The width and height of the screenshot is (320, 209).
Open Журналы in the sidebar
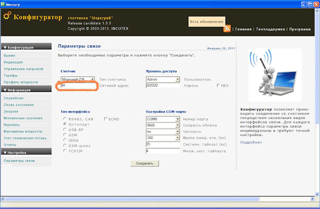click(x=11, y=124)
